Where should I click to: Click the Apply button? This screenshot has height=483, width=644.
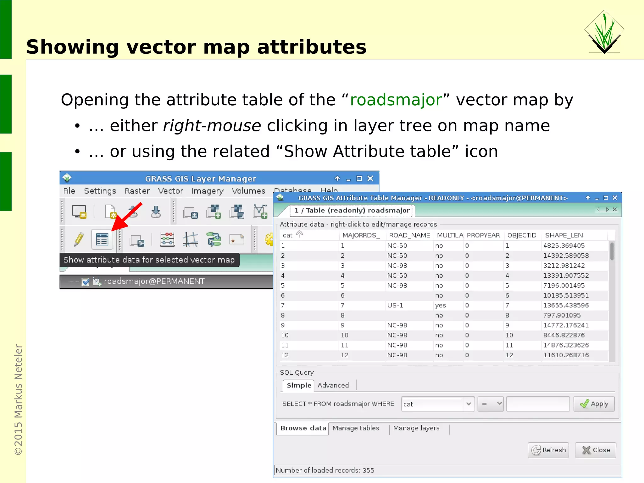pos(594,404)
